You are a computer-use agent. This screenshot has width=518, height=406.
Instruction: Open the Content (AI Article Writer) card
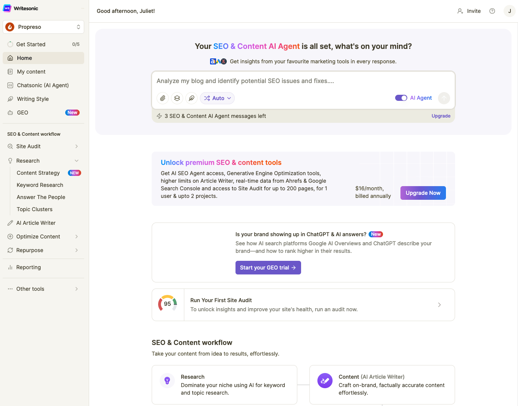coord(382,385)
